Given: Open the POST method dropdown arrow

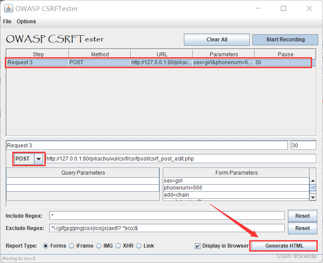Looking at the screenshot, I should (39, 159).
